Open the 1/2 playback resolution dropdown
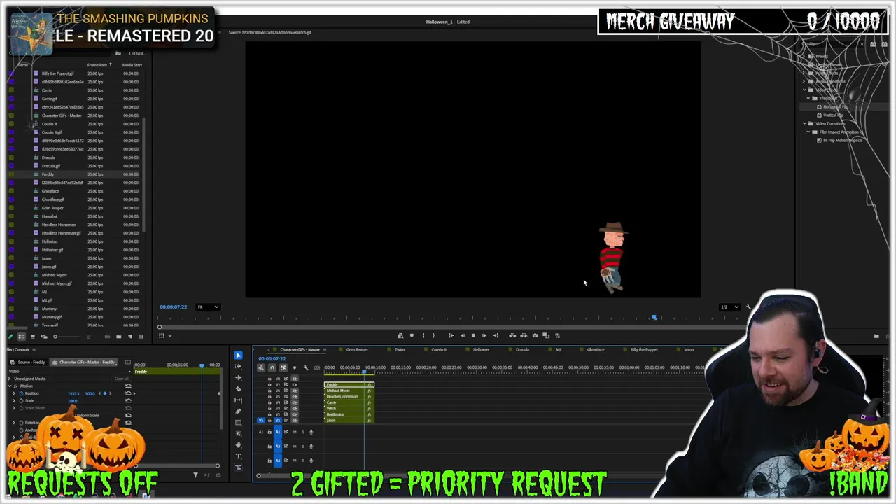896x504 pixels. 730,307
